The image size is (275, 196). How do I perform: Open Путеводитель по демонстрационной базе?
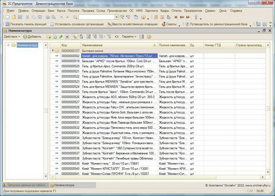point(217,24)
